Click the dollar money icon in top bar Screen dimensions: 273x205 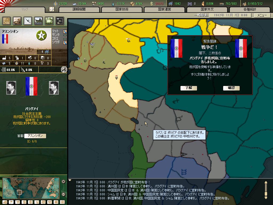(x=151, y=4)
